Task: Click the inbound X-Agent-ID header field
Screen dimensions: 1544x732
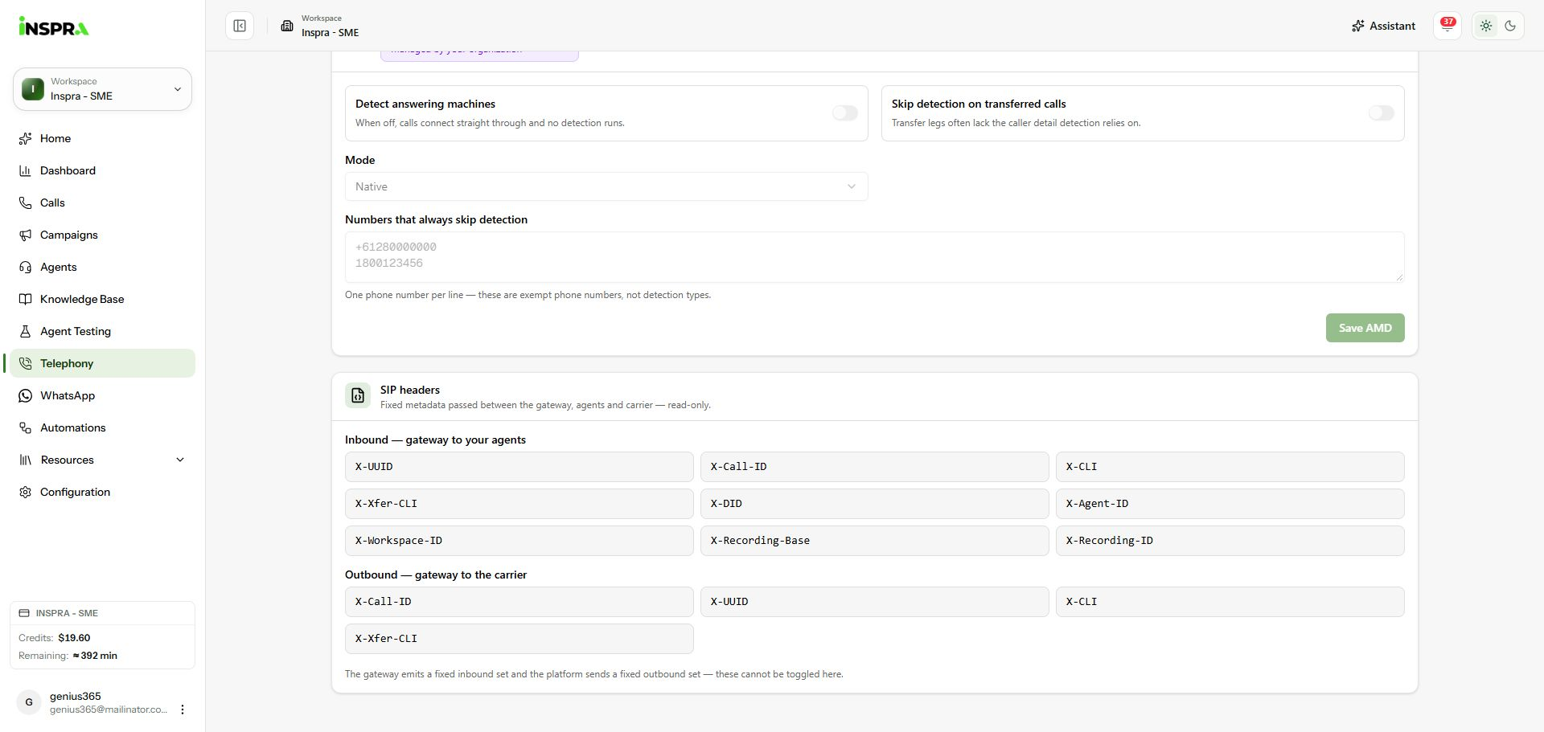Action: pyautogui.click(x=1230, y=504)
